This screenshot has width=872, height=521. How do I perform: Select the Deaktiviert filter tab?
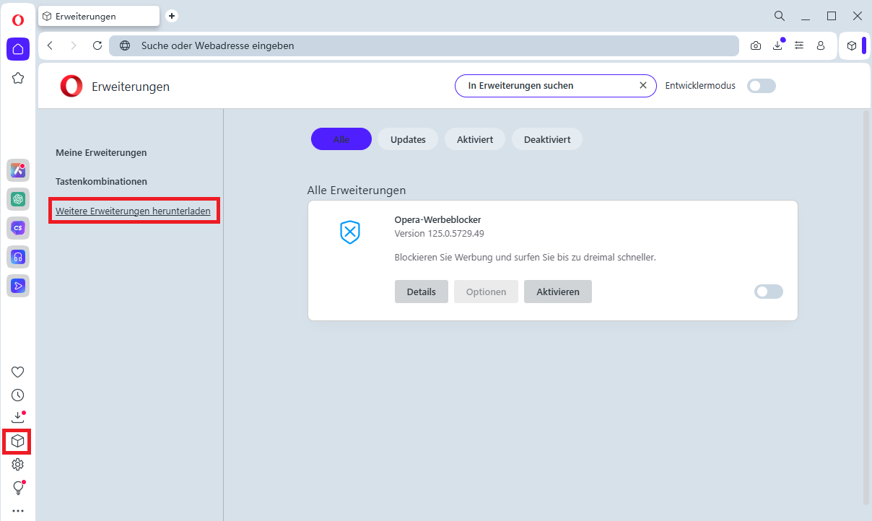(546, 139)
